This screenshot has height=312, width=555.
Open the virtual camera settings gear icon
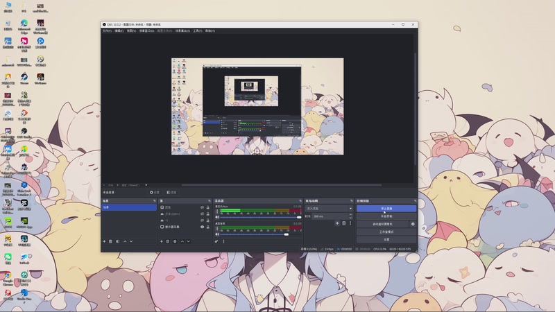[413, 224]
